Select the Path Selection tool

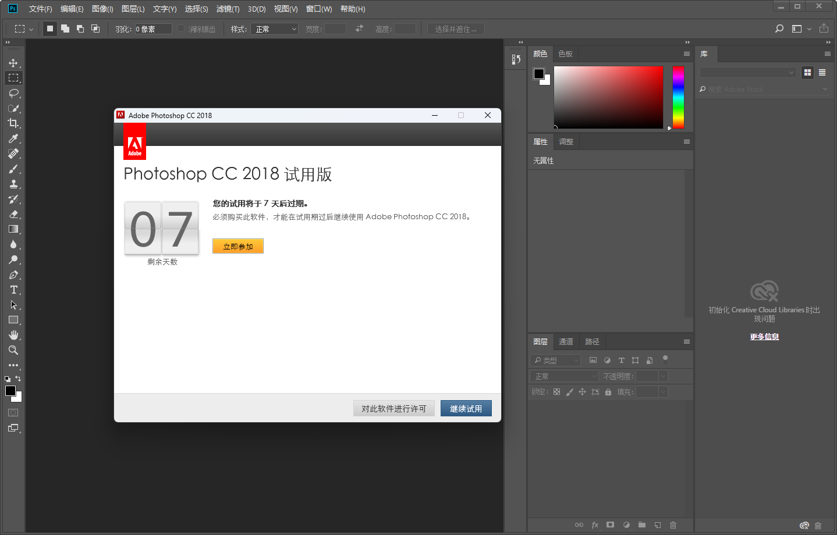[13, 305]
